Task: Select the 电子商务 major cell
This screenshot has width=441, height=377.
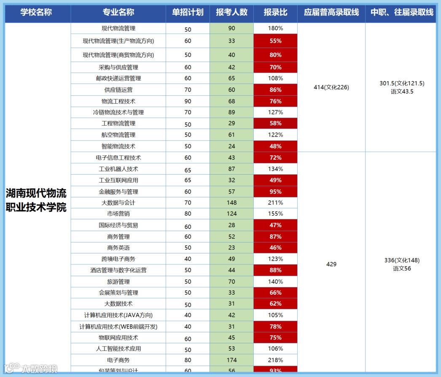Action: [x=118, y=360]
